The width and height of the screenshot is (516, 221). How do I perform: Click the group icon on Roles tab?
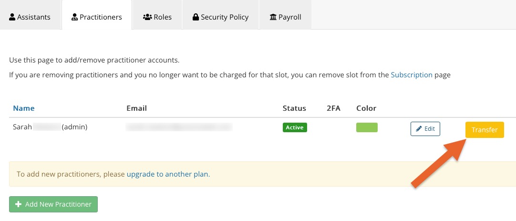147,17
